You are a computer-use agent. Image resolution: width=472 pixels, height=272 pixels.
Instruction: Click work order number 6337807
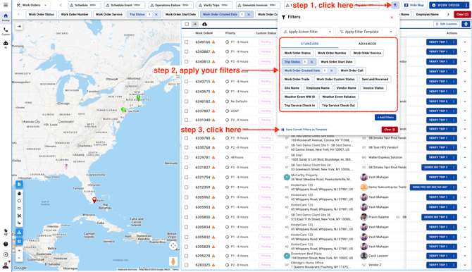(x=203, y=111)
